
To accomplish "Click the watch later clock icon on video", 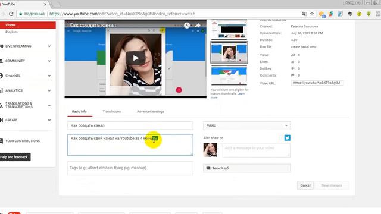I will 186,25.
